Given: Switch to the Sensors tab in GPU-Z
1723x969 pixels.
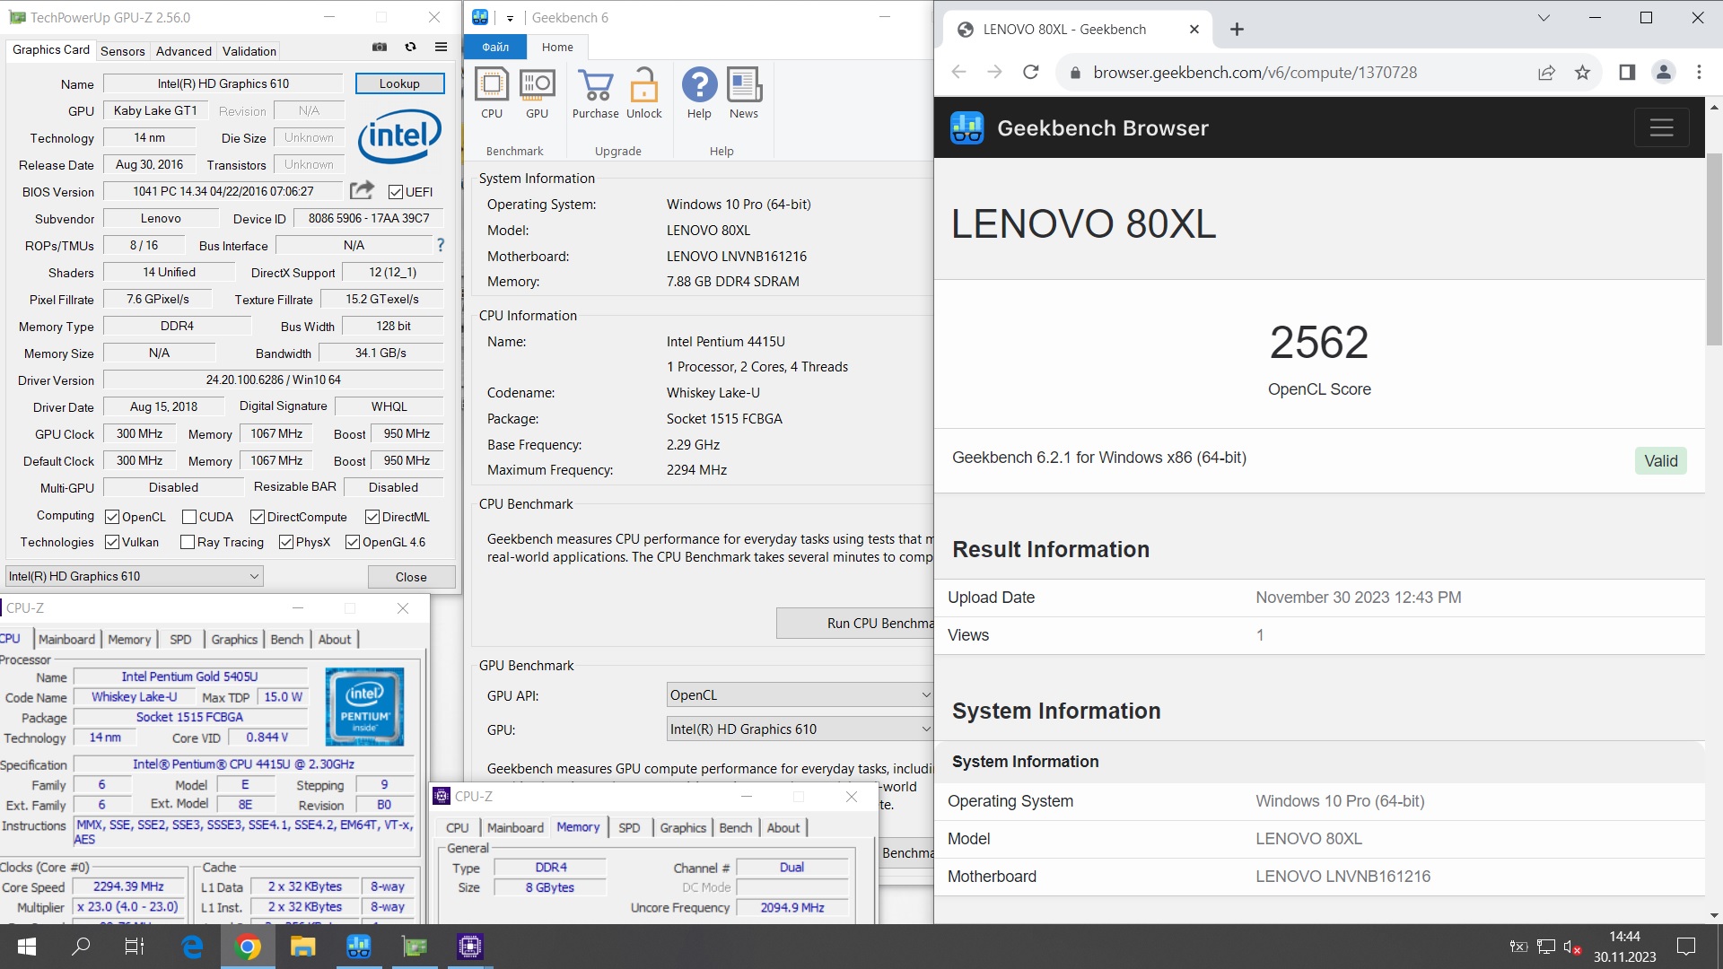Looking at the screenshot, I should tap(122, 51).
